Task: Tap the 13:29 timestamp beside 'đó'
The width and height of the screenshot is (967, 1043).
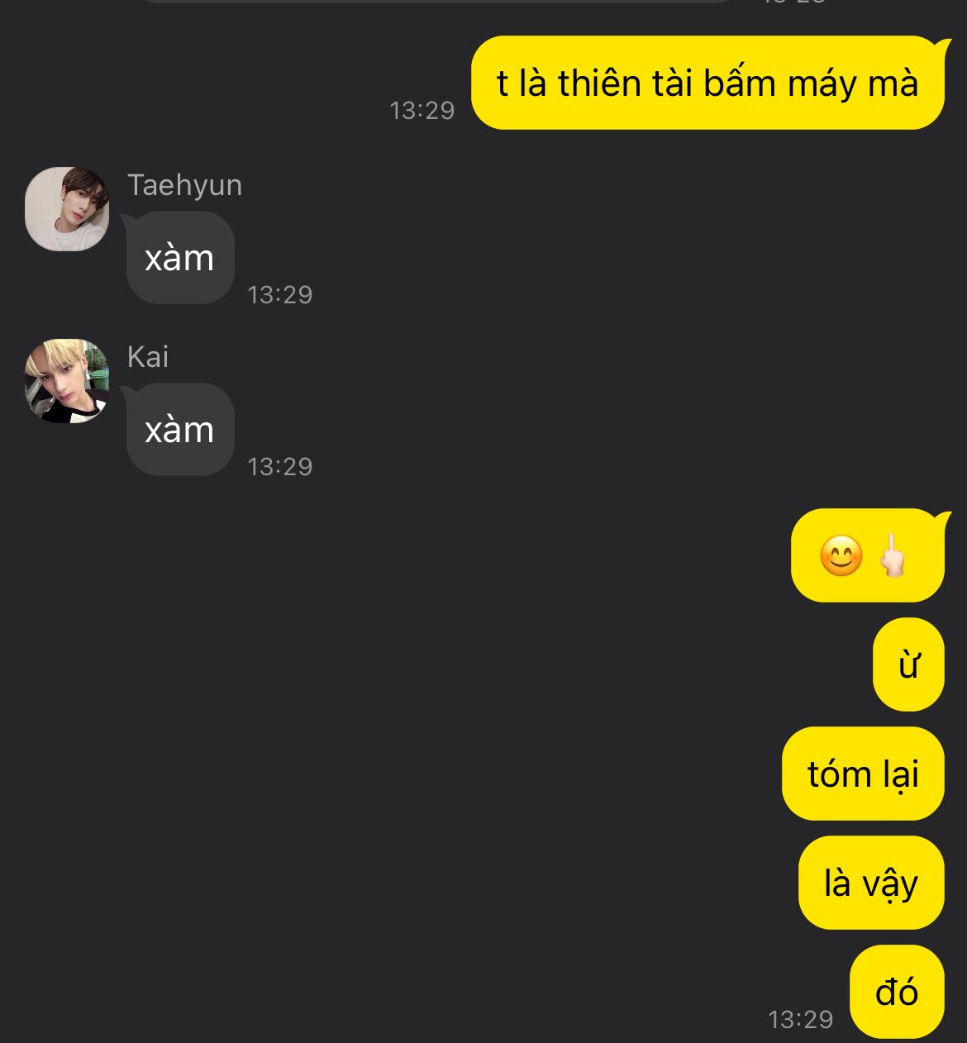Action: [800, 1019]
